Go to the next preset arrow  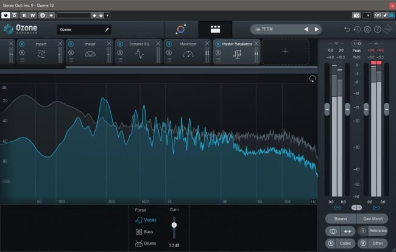(x=316, y=29)
